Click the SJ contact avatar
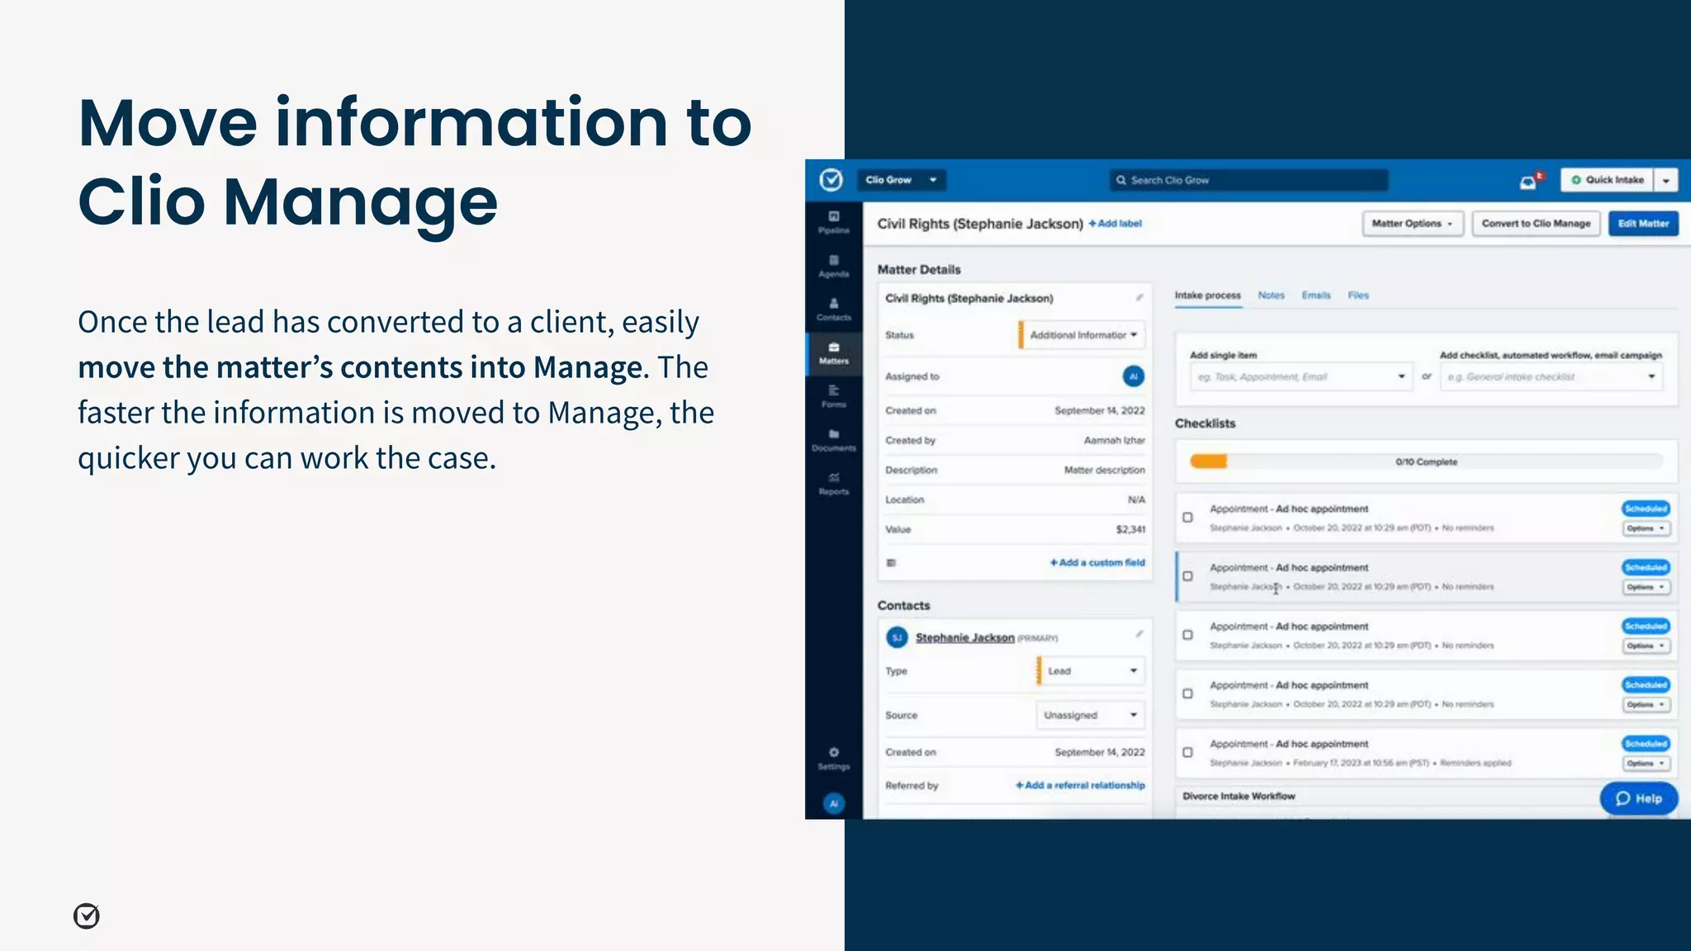Image resolution: width=1691 pixels, height=951 pixels. click(x=897, y=637)
